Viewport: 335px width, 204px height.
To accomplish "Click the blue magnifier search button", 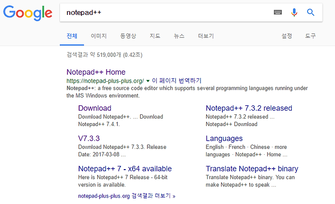I will point(310,13).
